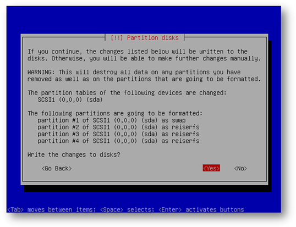Click the [!!] priority marker in title
This screenshot has height=227, width=296.
pyautogui.click(x=117, y=38)
